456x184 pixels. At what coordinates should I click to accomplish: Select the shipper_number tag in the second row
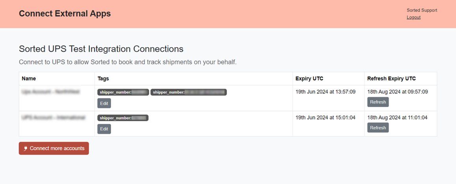point(123,118)
